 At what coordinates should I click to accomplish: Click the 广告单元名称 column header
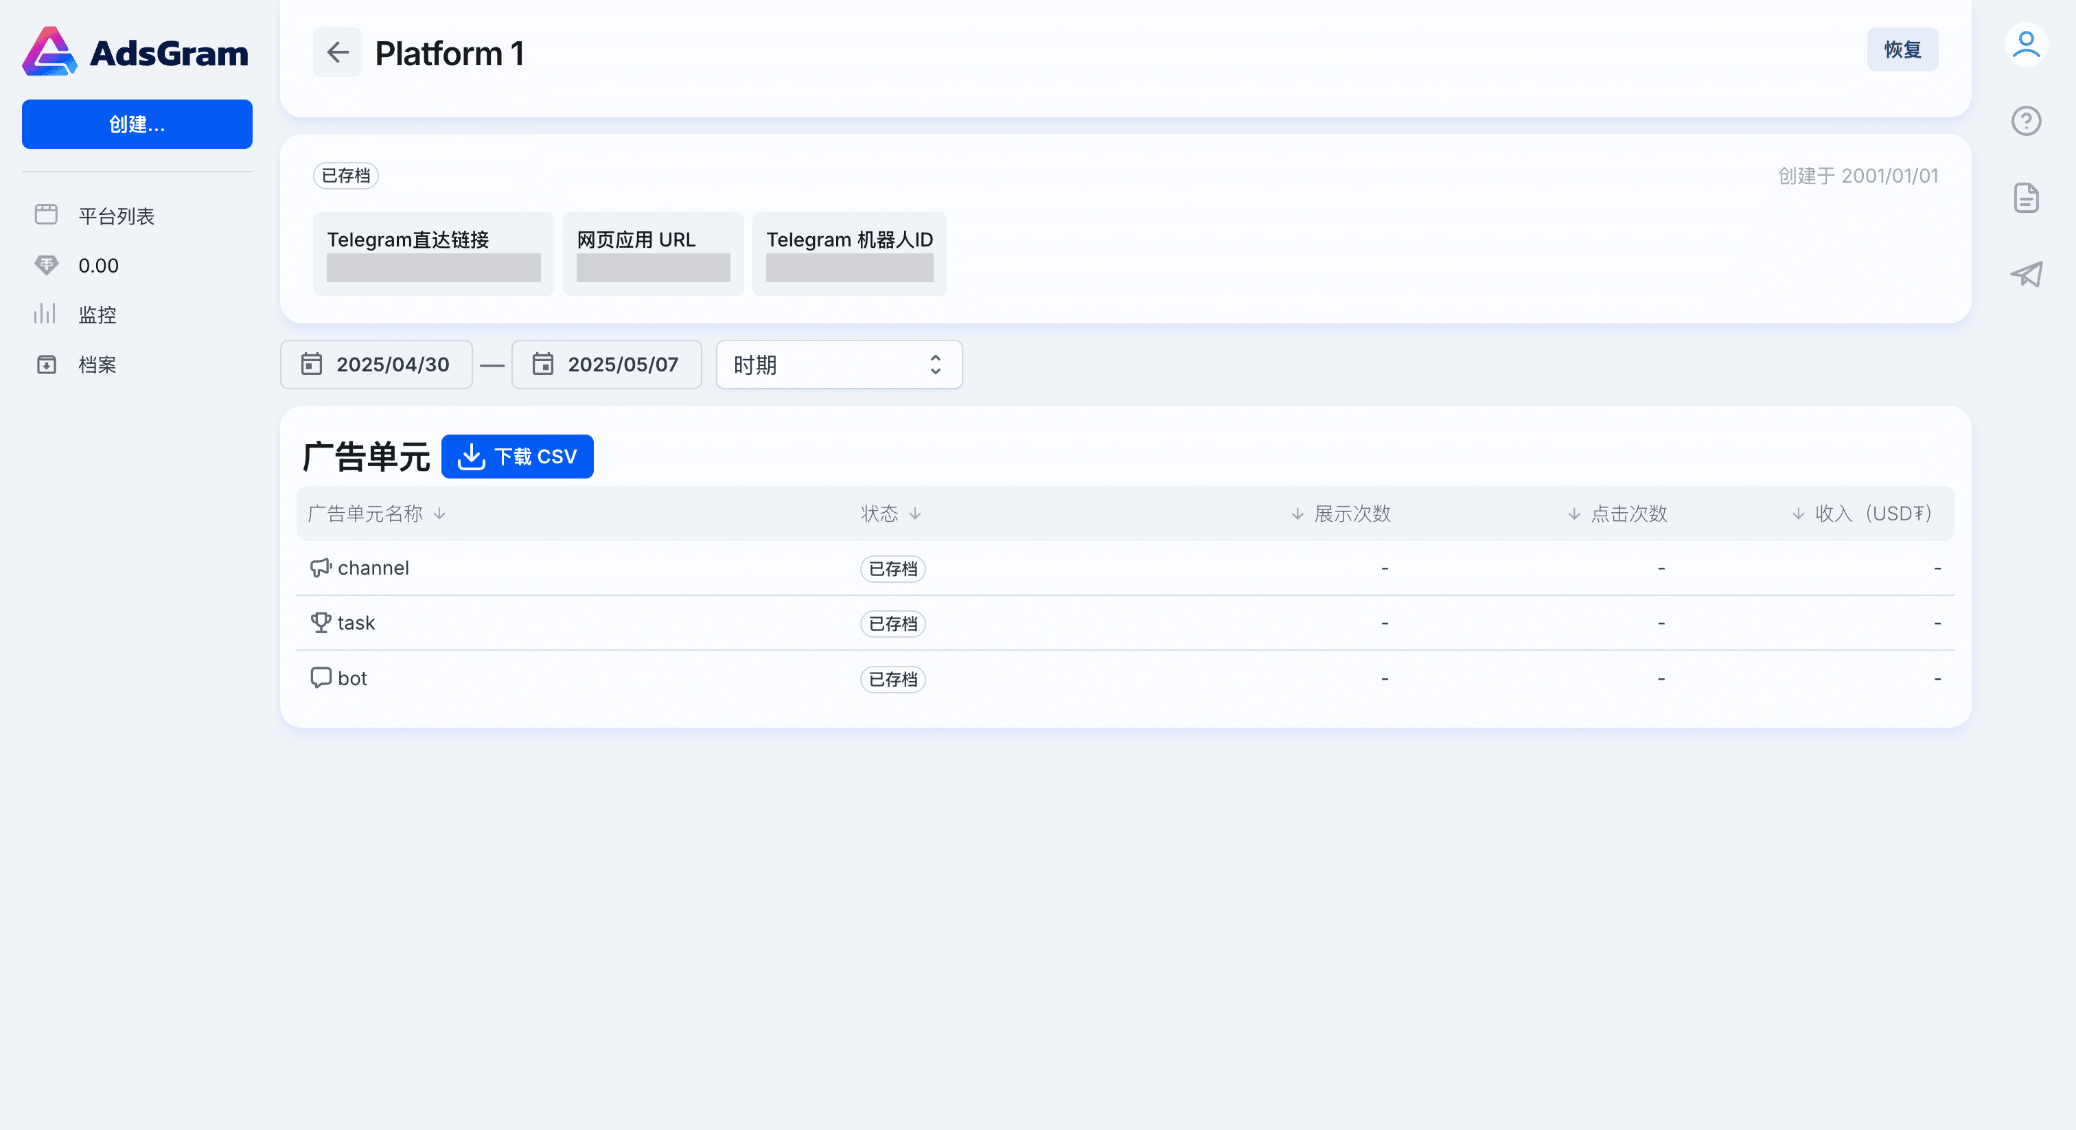[365, 514]
